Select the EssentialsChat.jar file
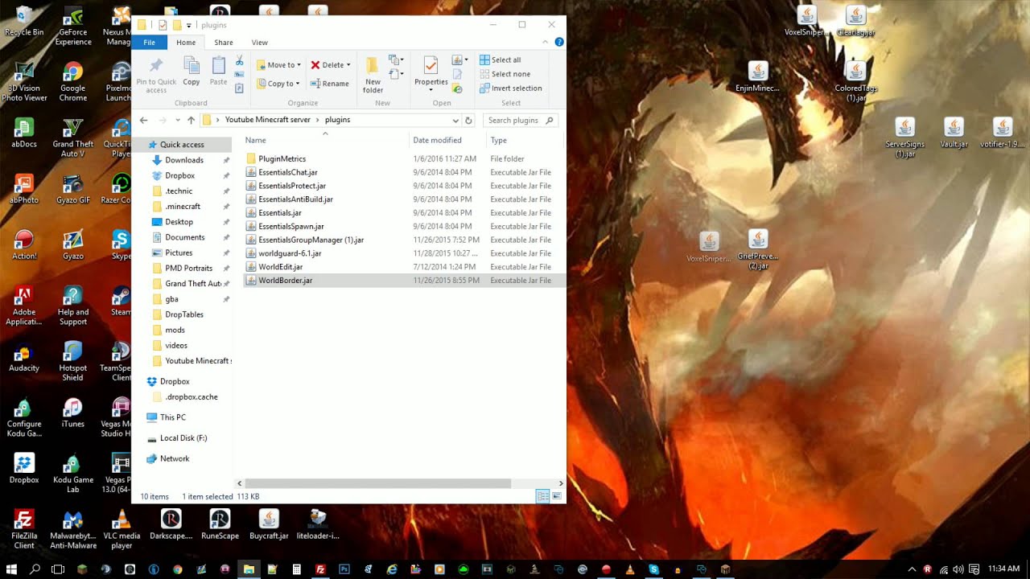Screen dimensions: 1030x579 pyautogui.click(x=288, y=173)
